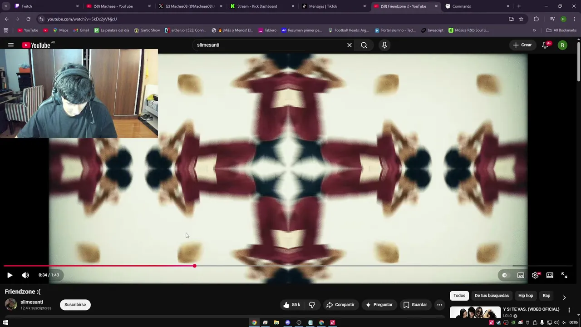Select the Hip hop chip
Viewport: 581px width, 327px height.
(x=526, y=296)
